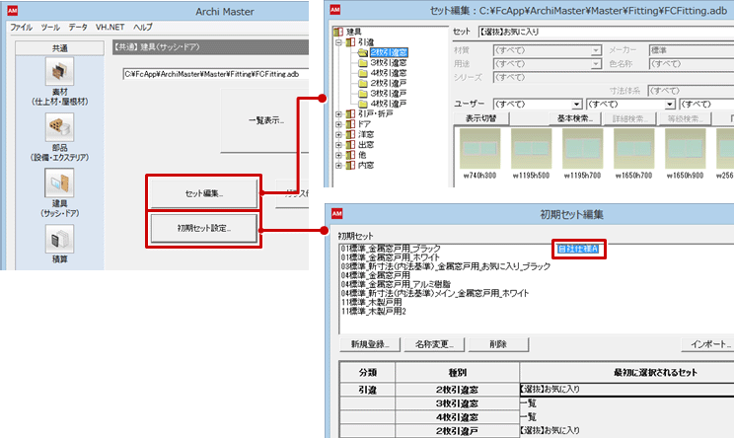Open the VH.NET menu
Image resolution: width=734 pixels, height=438 pixels.
point(110,28)
